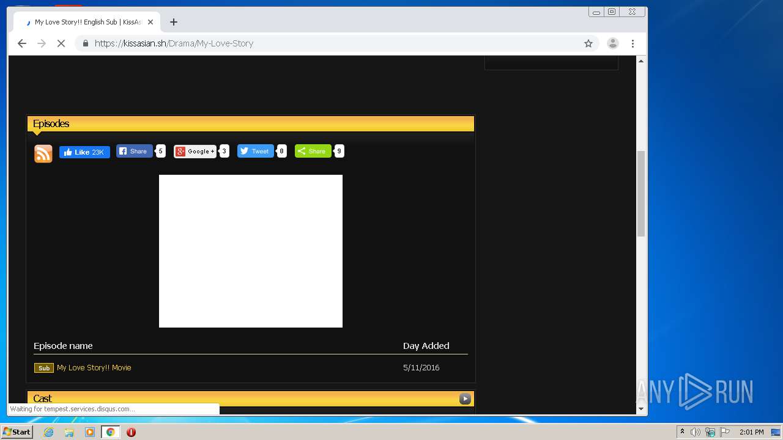The image size is (783, 440).
Task: Click the Episode name column header
Action: tap(63, 346)
